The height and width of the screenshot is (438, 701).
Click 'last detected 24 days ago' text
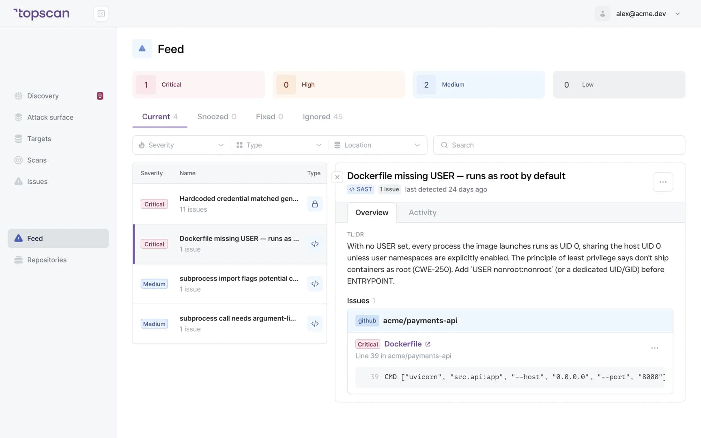(446, 189)
